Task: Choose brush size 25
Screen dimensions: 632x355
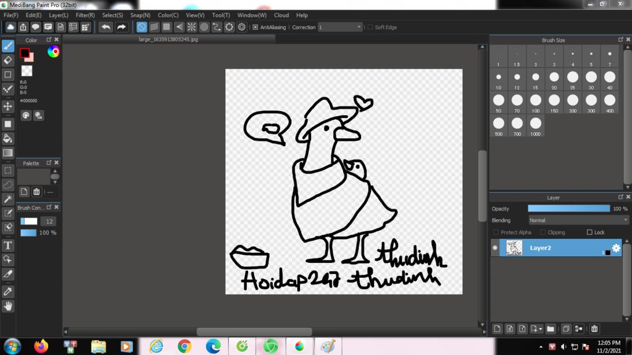Action: coord(573,80)
